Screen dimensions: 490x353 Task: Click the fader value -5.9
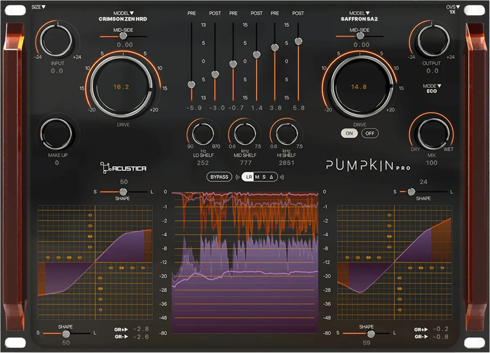pyautogui.click(x=194, y=108)
